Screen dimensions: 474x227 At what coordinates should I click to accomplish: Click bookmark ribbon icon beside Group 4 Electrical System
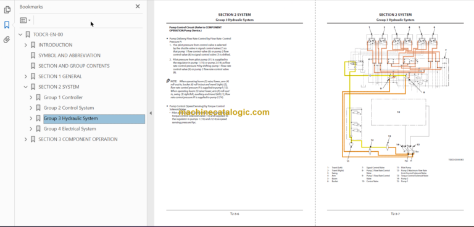click(38, 129)
